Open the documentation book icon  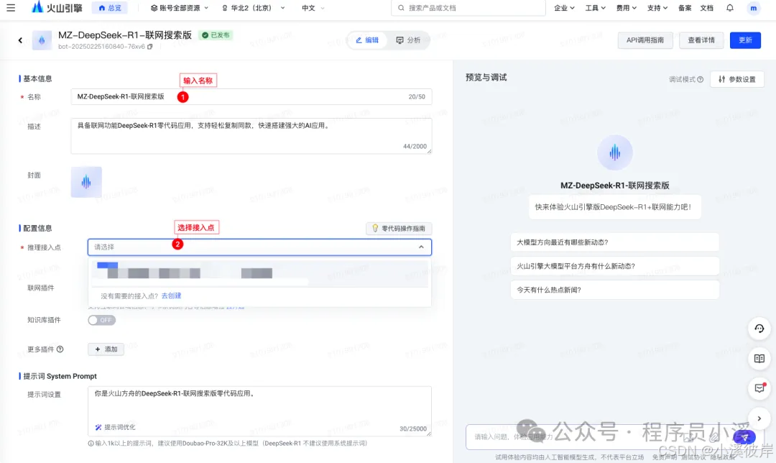coord(759,359)
